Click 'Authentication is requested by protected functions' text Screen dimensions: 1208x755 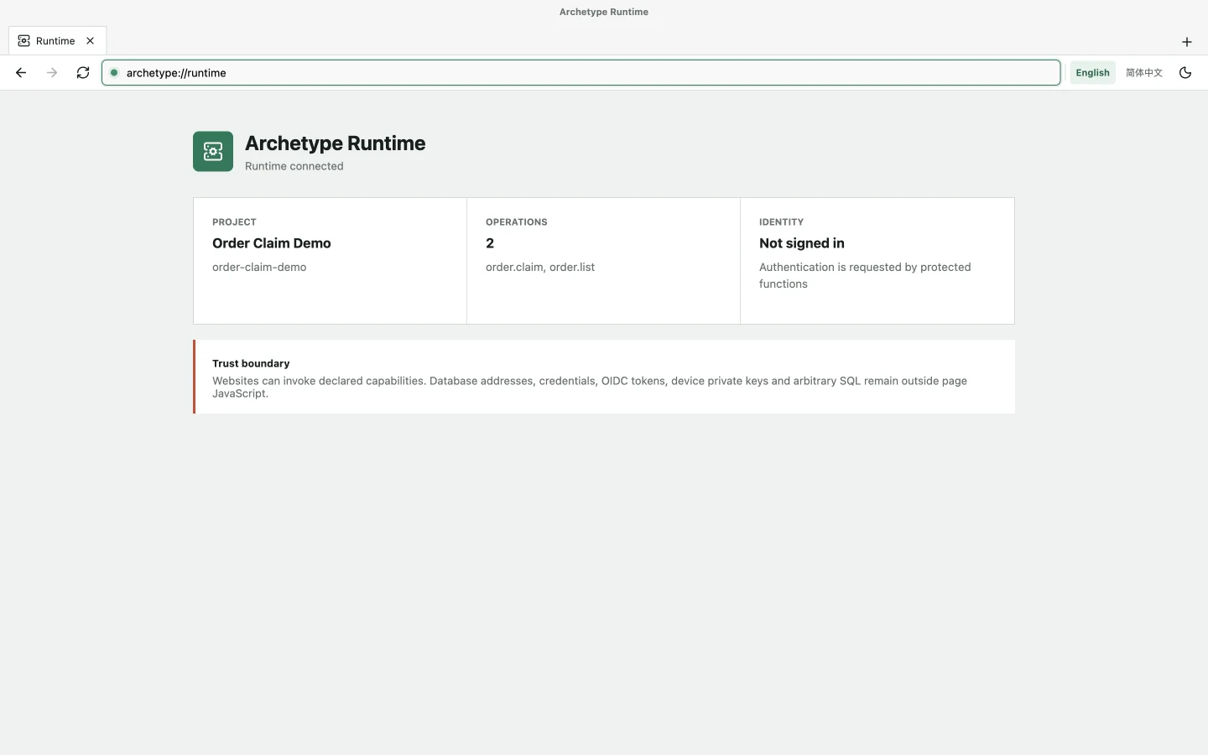coord(865,276)
